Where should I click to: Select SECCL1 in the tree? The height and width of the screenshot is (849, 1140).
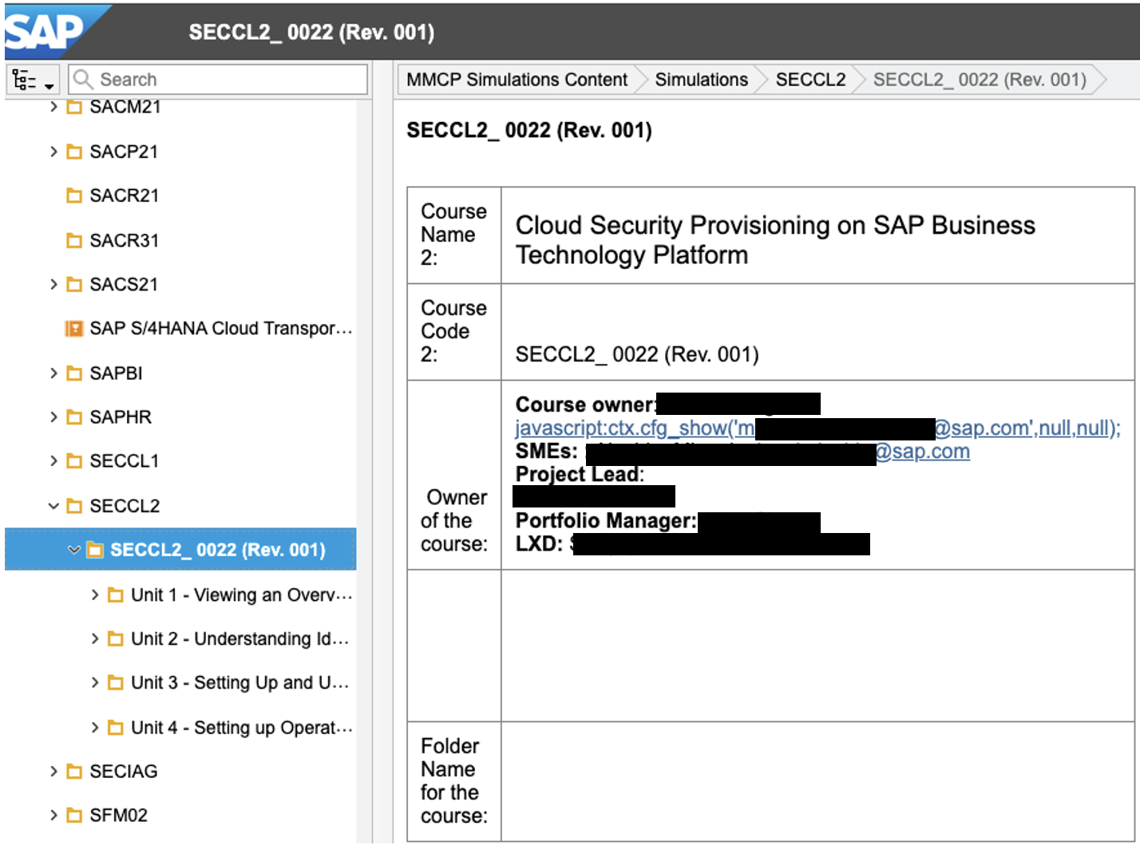click(x=125, y=460)
